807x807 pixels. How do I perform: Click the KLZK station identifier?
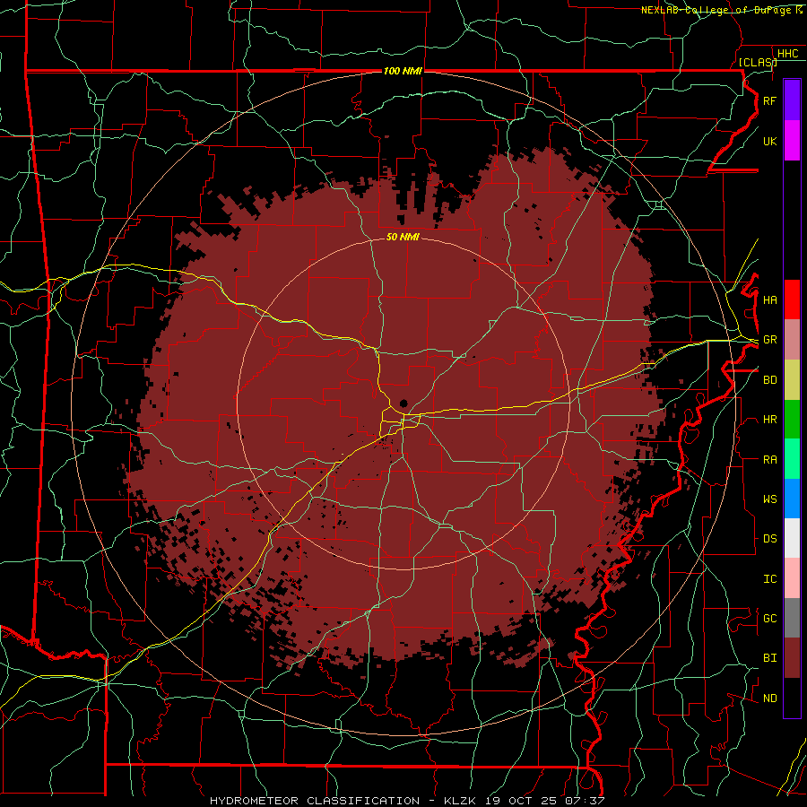pos(460,801)
